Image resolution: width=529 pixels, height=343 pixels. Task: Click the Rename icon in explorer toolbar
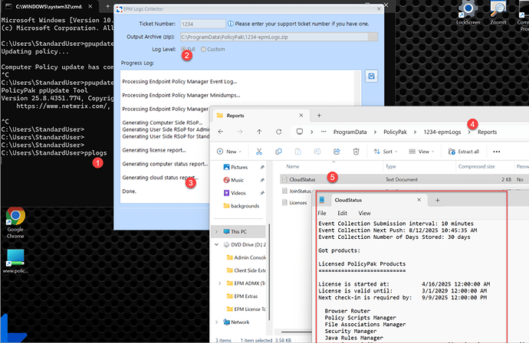[317, 152]
